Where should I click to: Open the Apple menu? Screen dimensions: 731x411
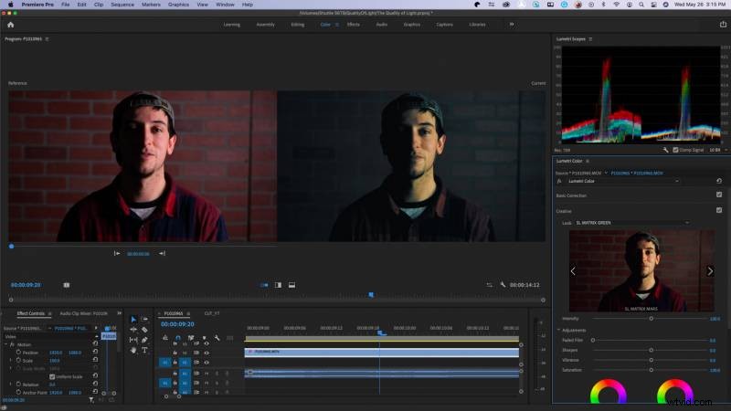pos(10,5)
